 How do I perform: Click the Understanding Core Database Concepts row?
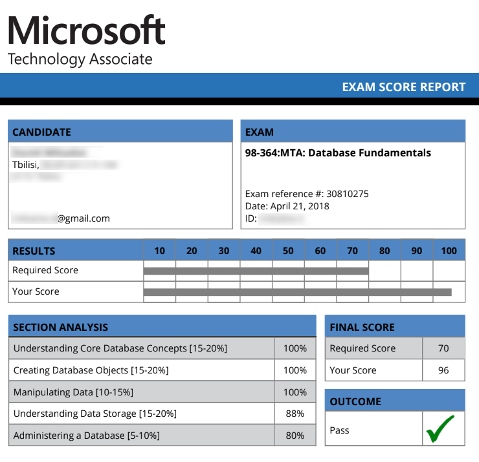162,348
